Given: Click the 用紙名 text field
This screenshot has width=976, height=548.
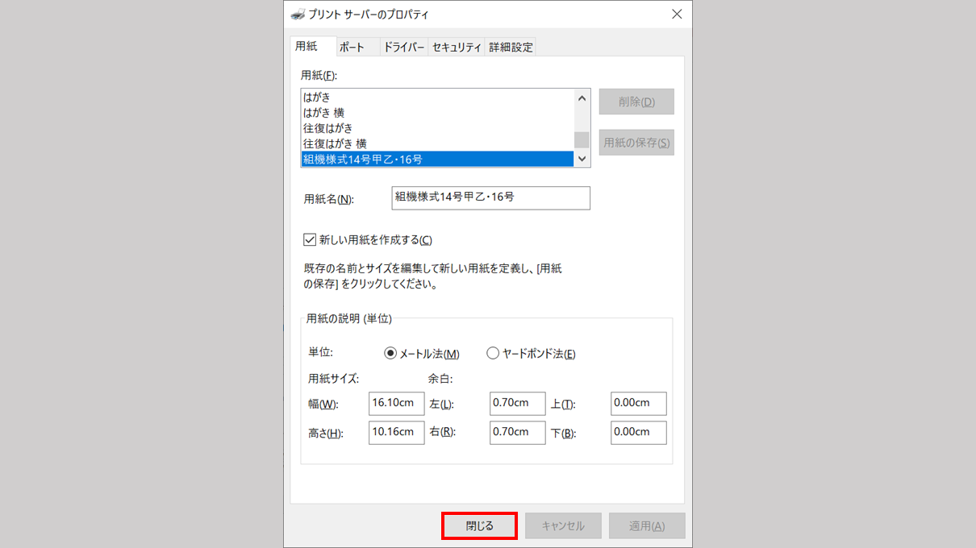Looking at the screenshot, I should 490,198.
